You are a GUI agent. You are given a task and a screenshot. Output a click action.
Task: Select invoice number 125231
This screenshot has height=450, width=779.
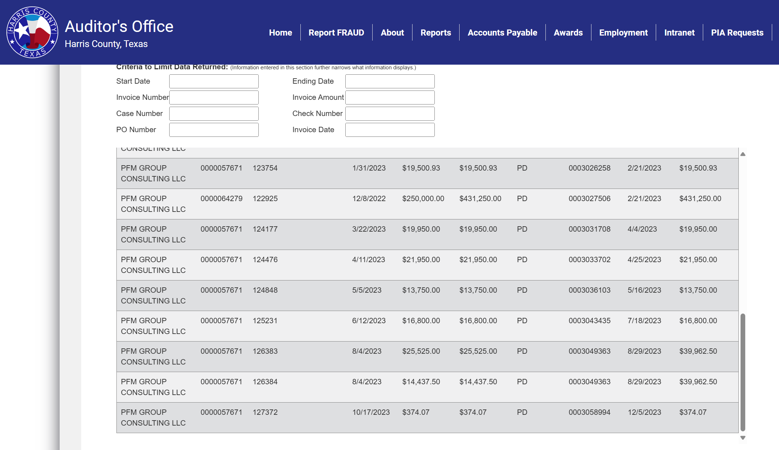[265, 321]
